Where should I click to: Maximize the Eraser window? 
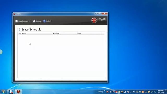click(x=100, y=13)
